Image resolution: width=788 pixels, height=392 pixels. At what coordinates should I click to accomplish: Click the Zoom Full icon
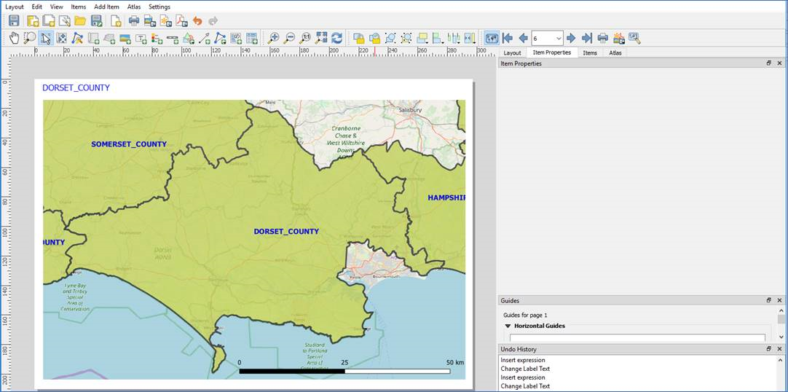[x=321, y=38]
